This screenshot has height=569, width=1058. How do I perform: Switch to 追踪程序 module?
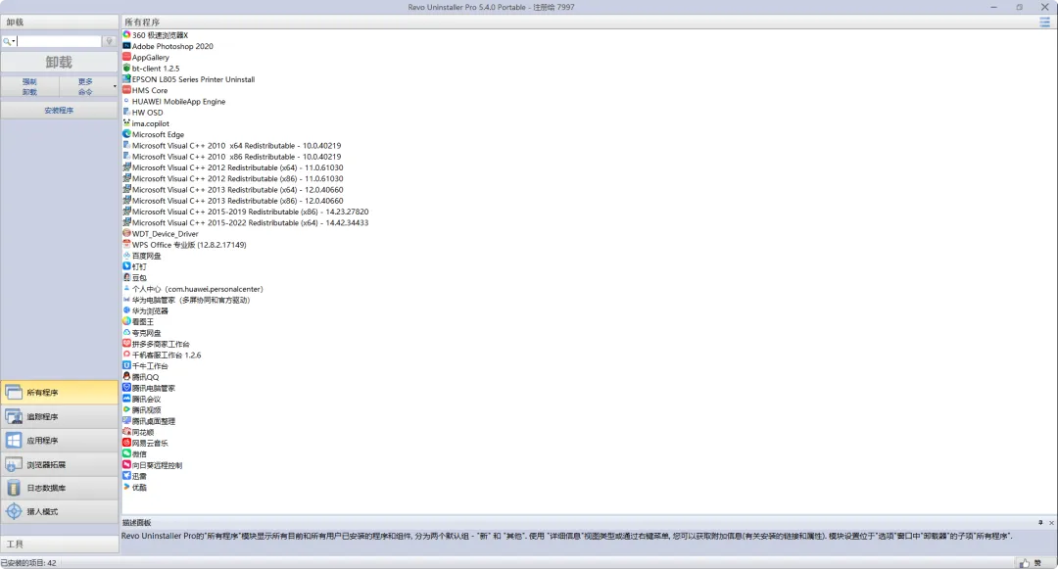[59, 417]
